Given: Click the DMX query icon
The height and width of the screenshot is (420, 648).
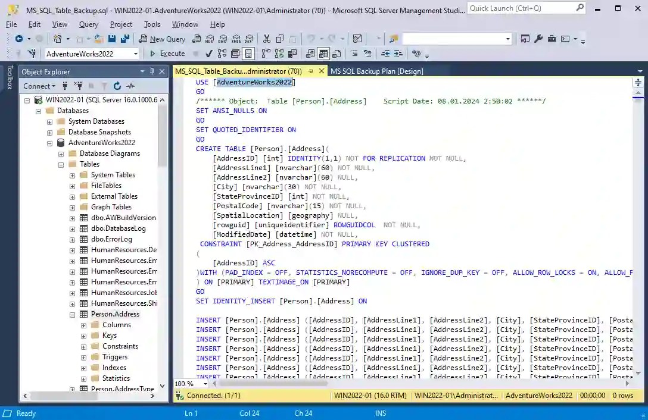Looking at the screenshot, I should point(223,39).
